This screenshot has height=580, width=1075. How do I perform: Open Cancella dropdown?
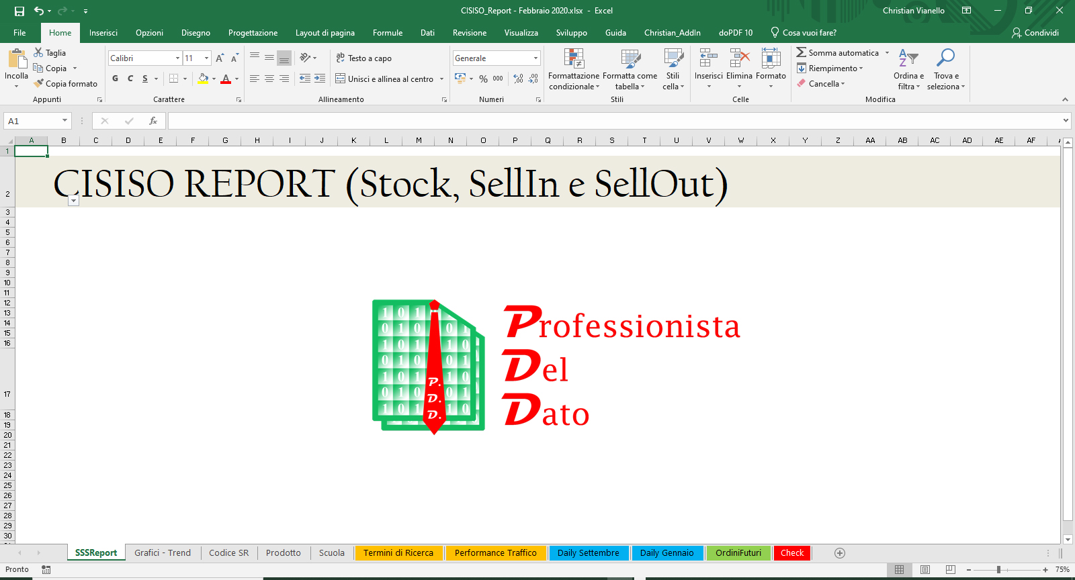point(821,84)
